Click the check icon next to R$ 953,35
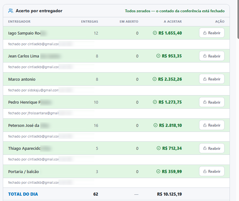Image resolution: width=239 pixels, height=201 pixels. pos(158,56)
